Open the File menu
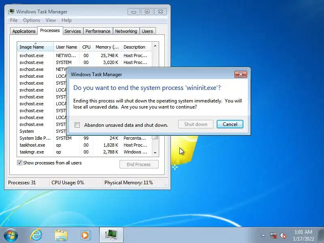The width and height of the screenshot is (324, 243). (14, 20)
